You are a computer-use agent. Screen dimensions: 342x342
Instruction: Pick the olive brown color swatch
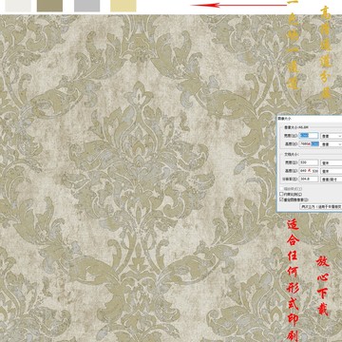(49, 6)
